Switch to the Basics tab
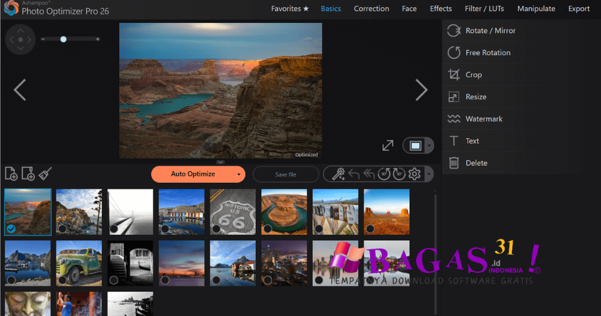 point(331,8)
